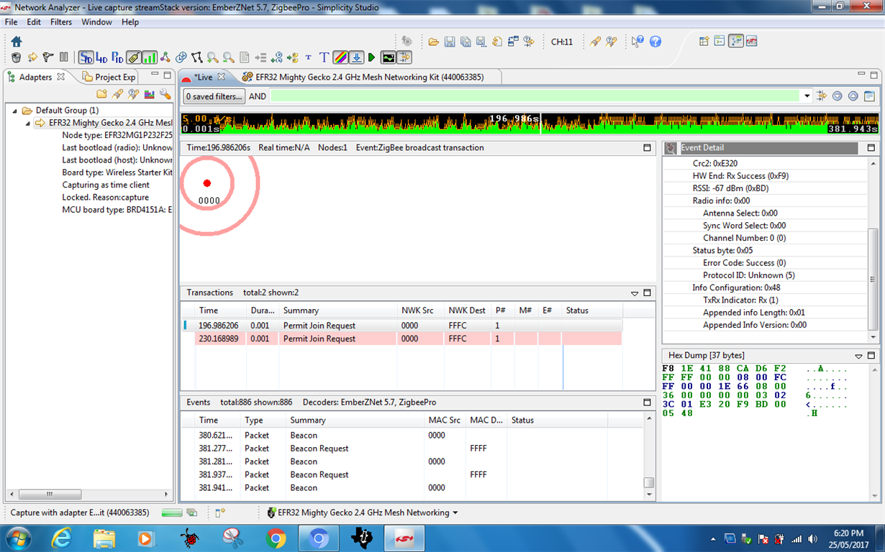Click the blue question mark help icon
This screenshot has width=885, height=552.
[655, 42]
